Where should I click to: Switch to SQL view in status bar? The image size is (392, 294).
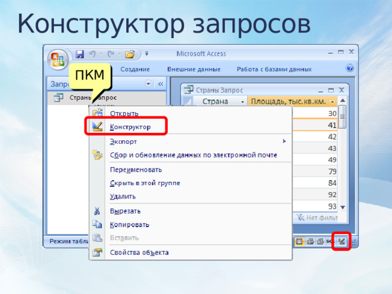330,241
